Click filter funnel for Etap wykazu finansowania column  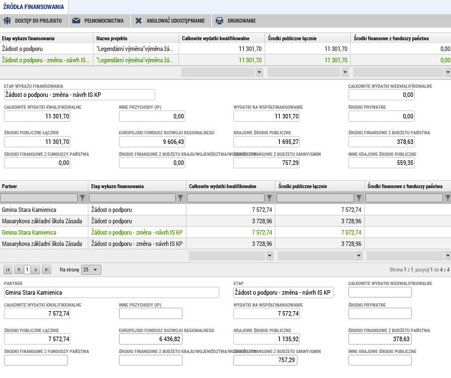click(x=180, y=198)
